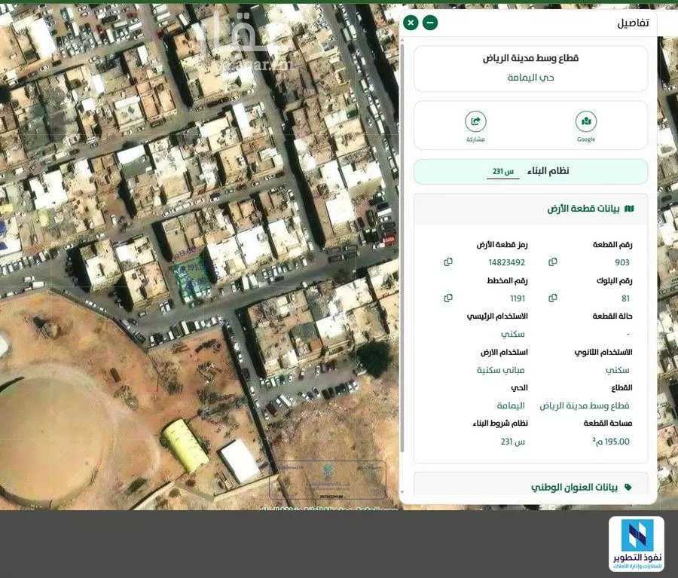This screenshot has width=678, height=578.
Task: Open the Google maps icon
Action: pyautogui.click(x=586, y=119)
